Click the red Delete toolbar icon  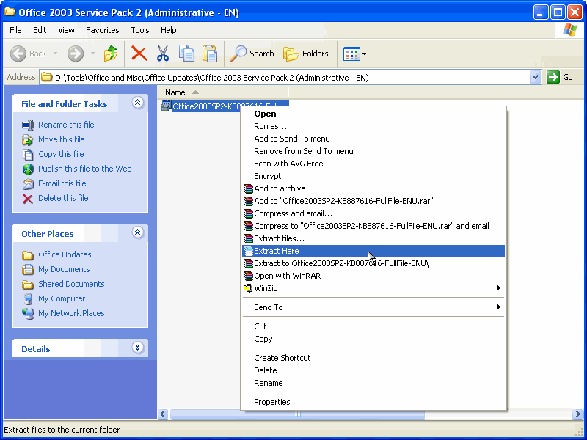(x=139, y=54)
